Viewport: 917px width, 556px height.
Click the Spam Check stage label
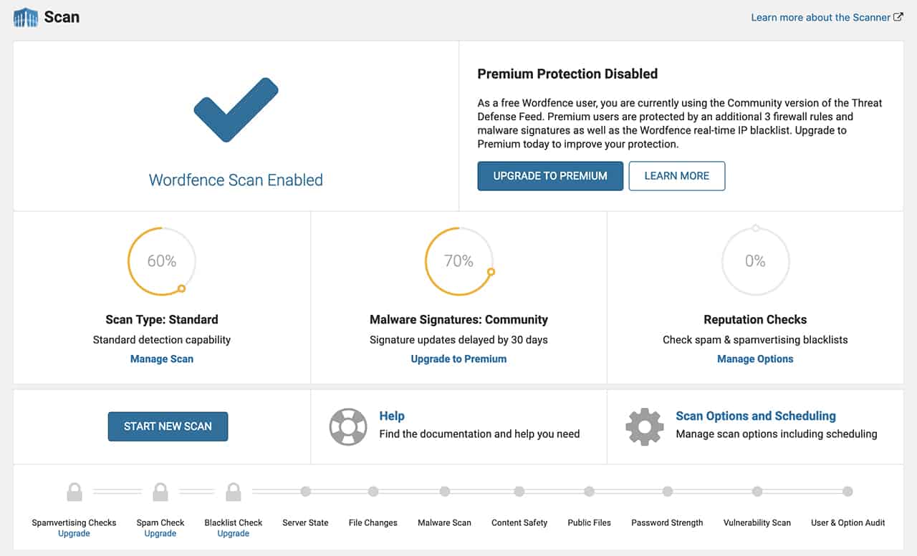(160, 523)
